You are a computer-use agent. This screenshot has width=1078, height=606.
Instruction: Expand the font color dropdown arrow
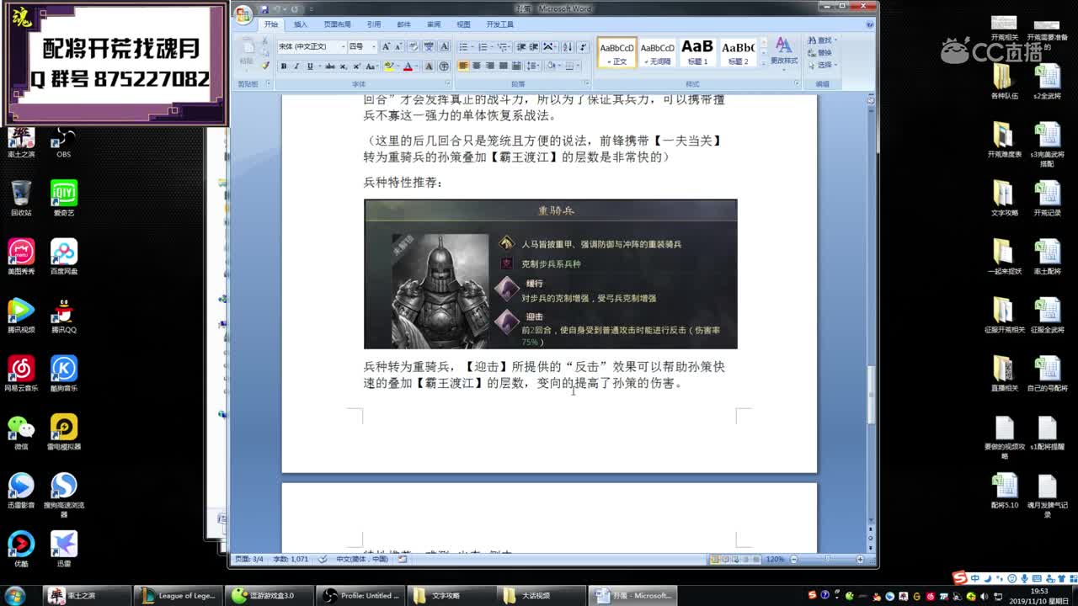click(418, 66)
